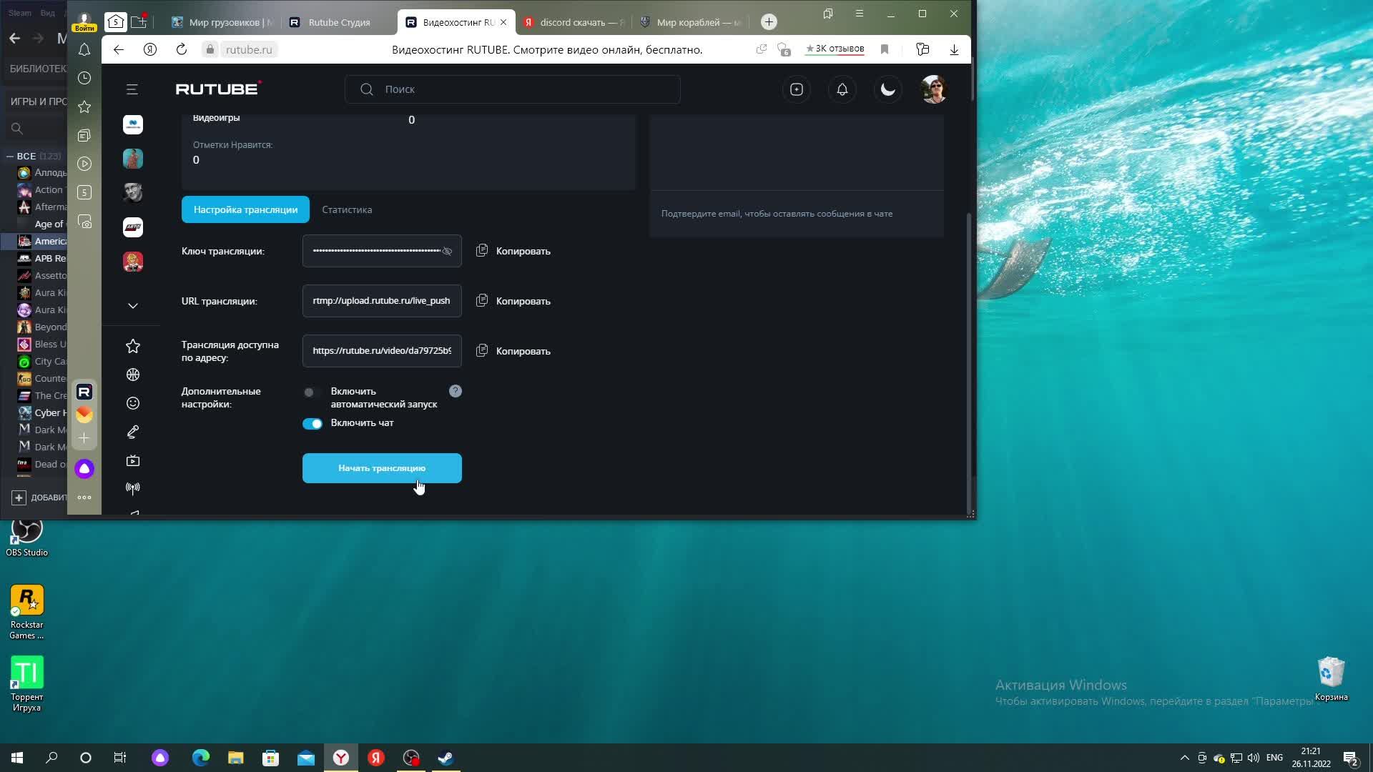
Task: Click the upload video plus icon
Action: 797,89
